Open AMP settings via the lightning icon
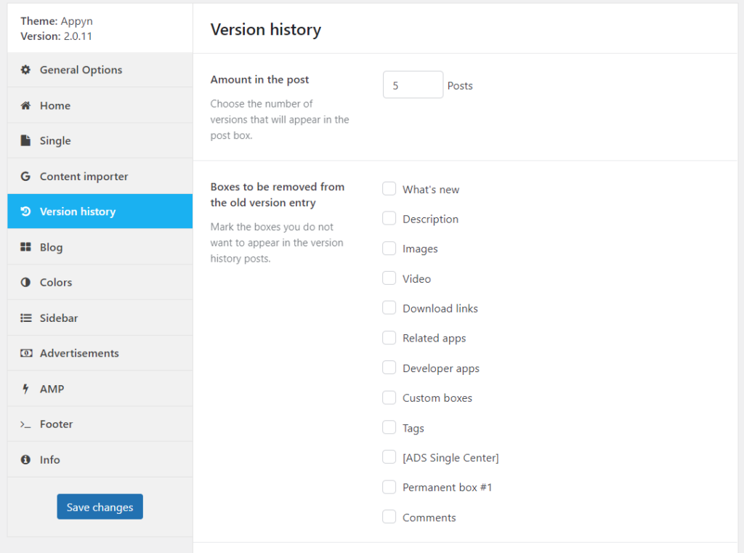Viewport: 744px width, 553px height. point(25,388)
